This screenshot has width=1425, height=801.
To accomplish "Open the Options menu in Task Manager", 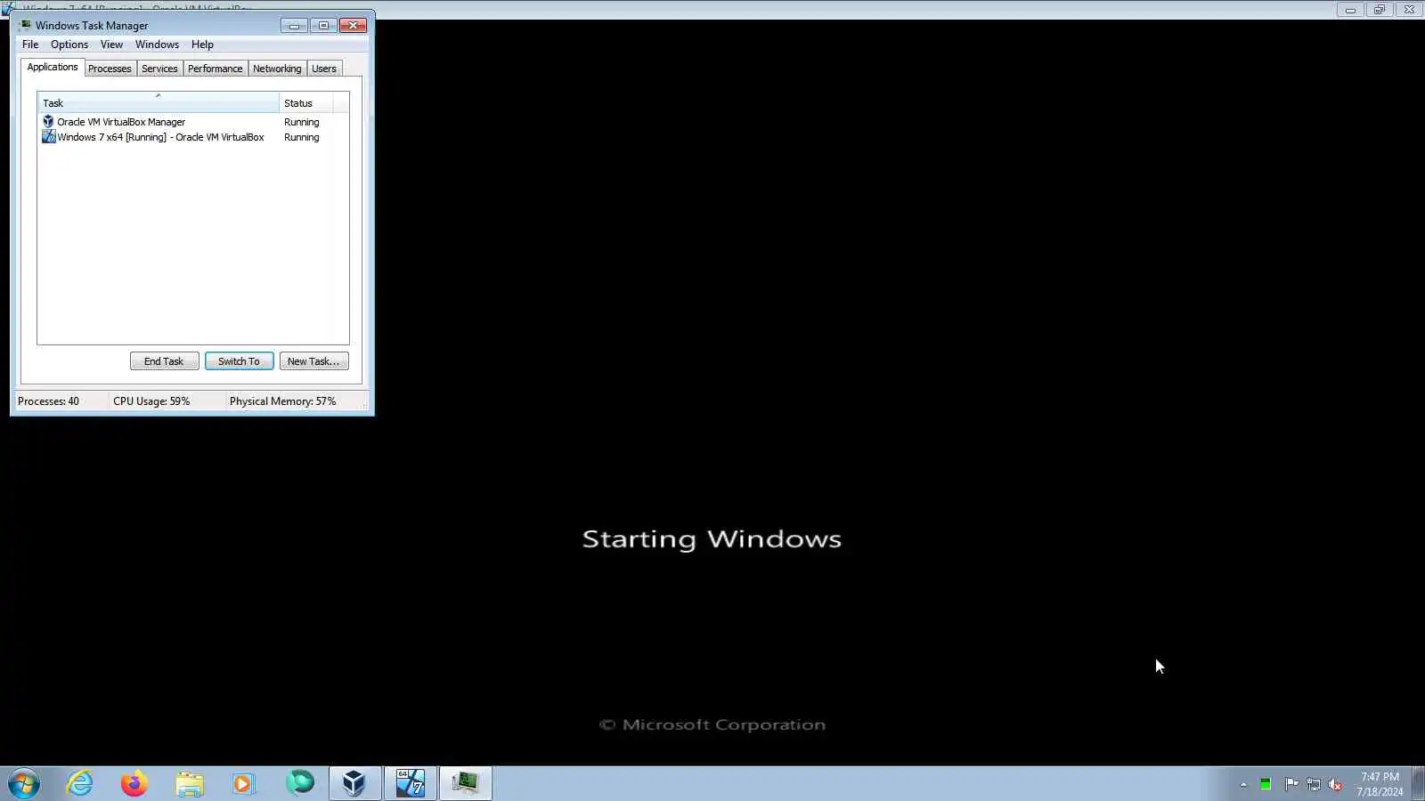I will click(x=69, y=44).
